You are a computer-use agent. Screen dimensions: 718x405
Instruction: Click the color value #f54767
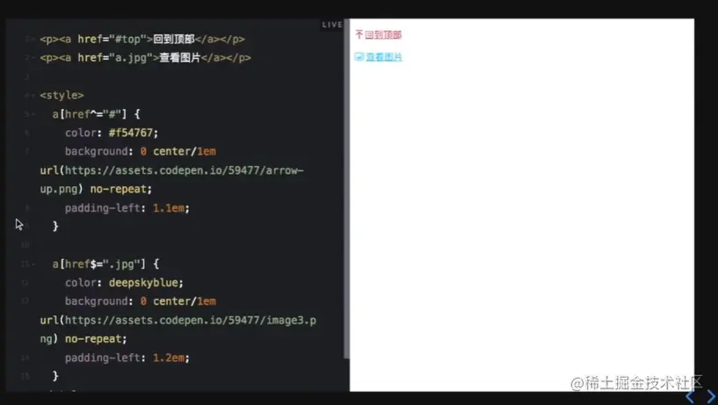pos(130,133)
